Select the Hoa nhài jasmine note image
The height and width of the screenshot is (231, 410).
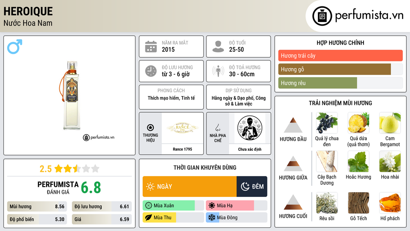click(x=390, y=161)
